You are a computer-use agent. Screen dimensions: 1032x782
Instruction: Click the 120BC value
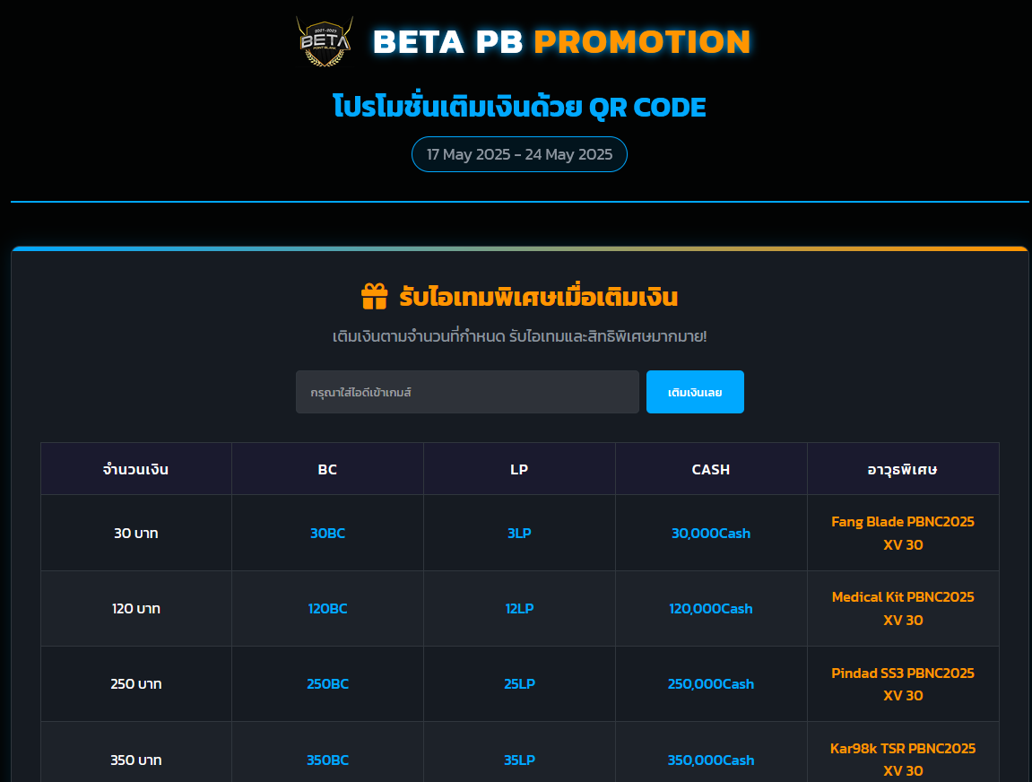point(327,608)
